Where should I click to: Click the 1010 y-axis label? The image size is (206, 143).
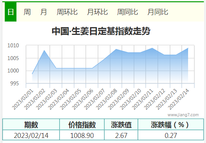[13, 45]
